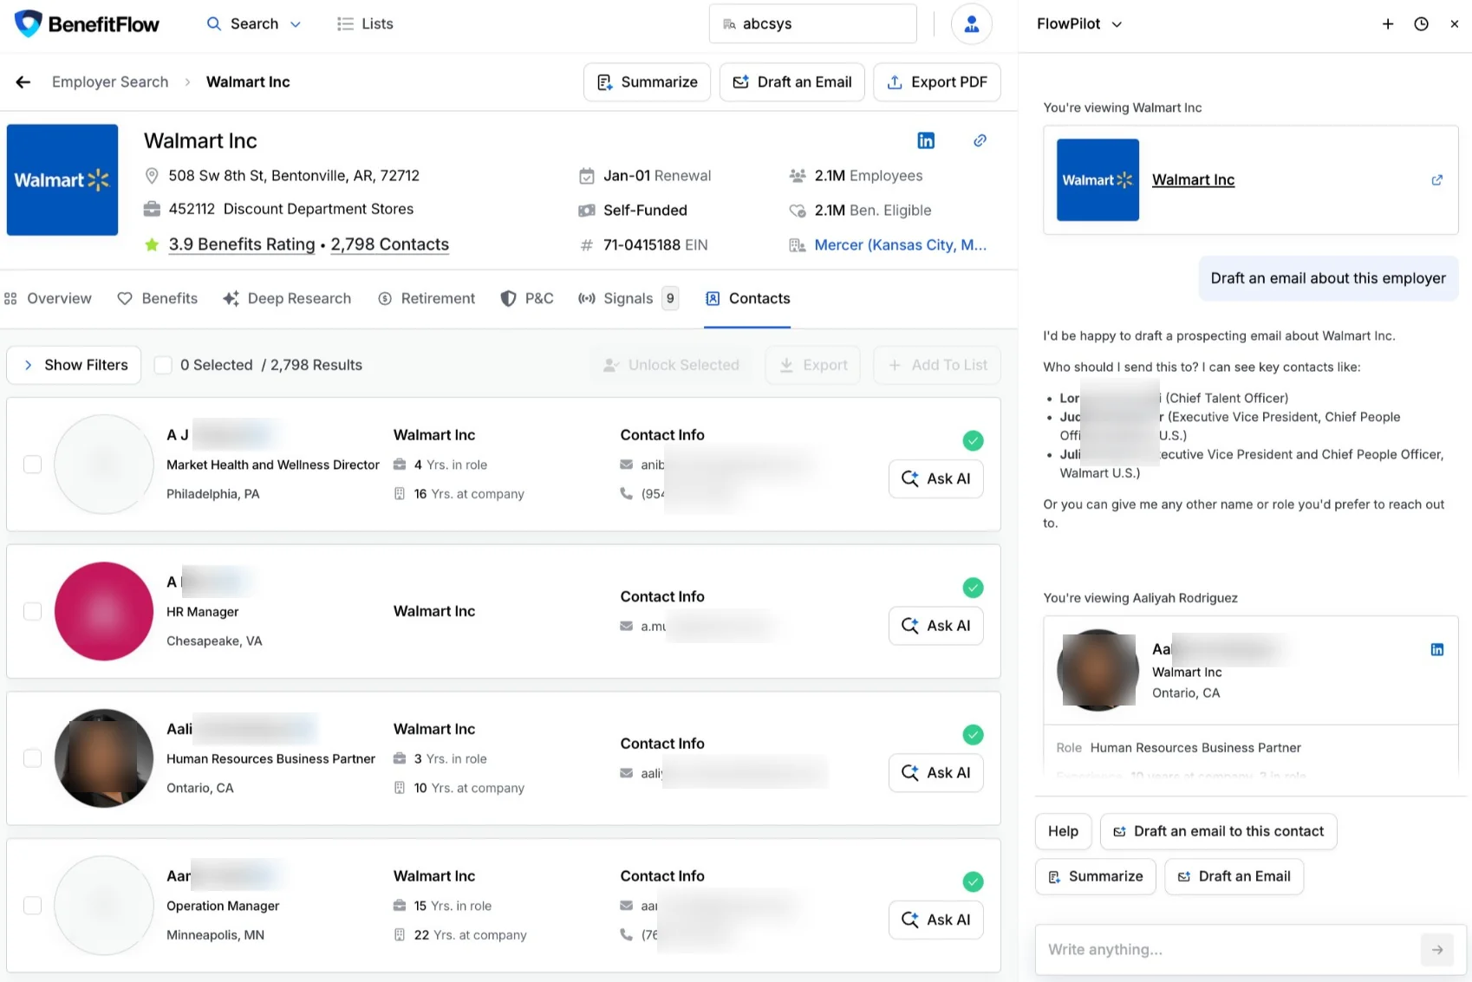The width and height of the screenshot is (1472, 982).
Task: Open the HR Manager contact's pink avatar
Action: tap(104, 611)
